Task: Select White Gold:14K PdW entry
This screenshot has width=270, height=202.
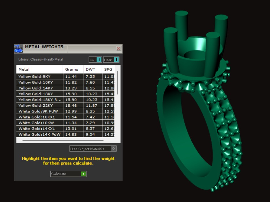Action: point(39,134)
